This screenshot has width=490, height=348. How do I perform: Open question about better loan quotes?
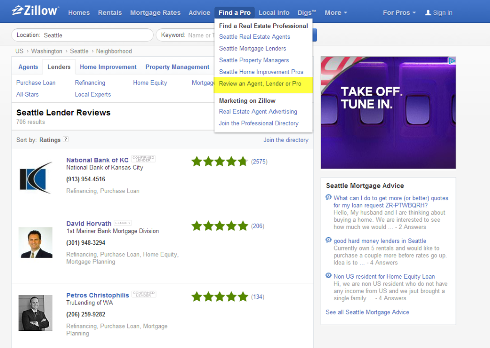point(390,202)
